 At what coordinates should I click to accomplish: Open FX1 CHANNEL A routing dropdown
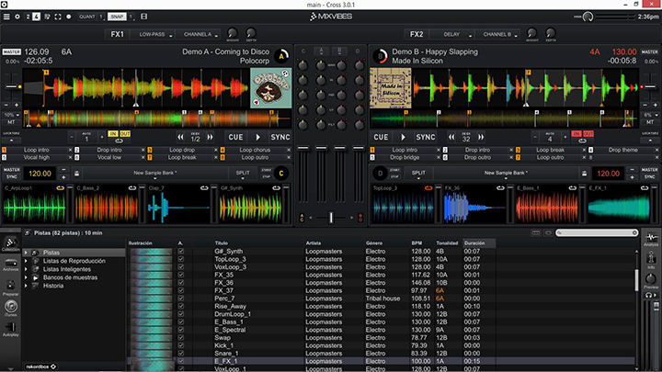[x=198, y=35]
